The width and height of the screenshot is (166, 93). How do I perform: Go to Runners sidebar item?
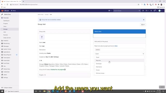[6, 35]
